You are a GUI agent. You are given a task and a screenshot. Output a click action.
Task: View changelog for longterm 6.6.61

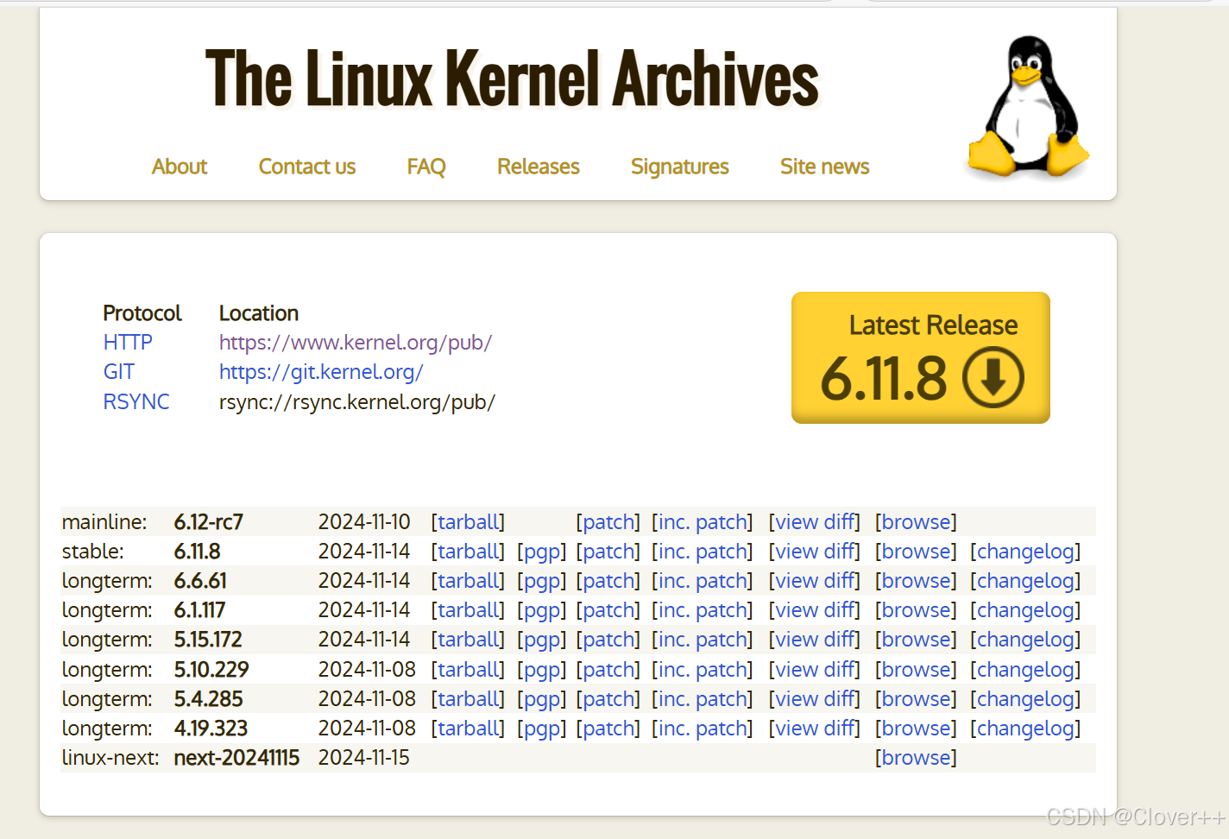tap(1025, 581)
